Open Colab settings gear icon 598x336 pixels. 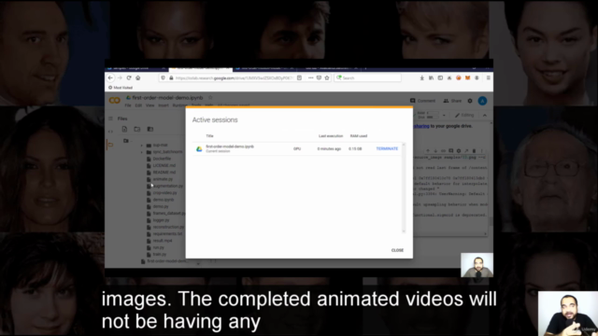coord(470,101)
